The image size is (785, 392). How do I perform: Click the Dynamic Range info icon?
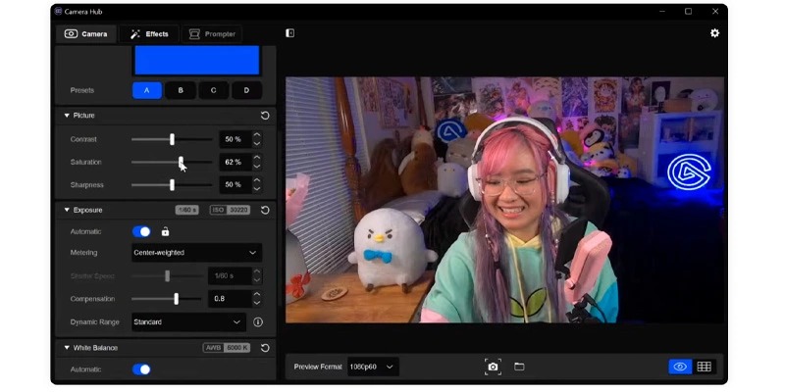point(258,321)
